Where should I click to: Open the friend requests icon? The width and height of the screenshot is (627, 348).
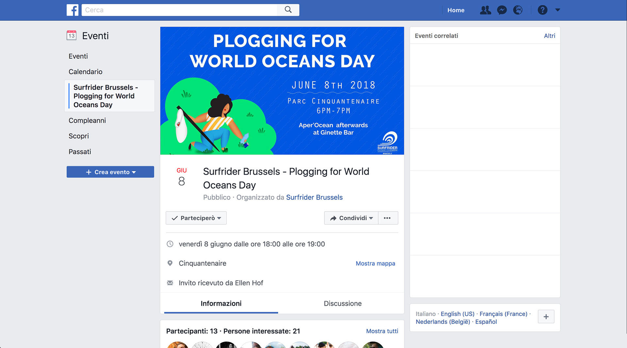(485, 10)
